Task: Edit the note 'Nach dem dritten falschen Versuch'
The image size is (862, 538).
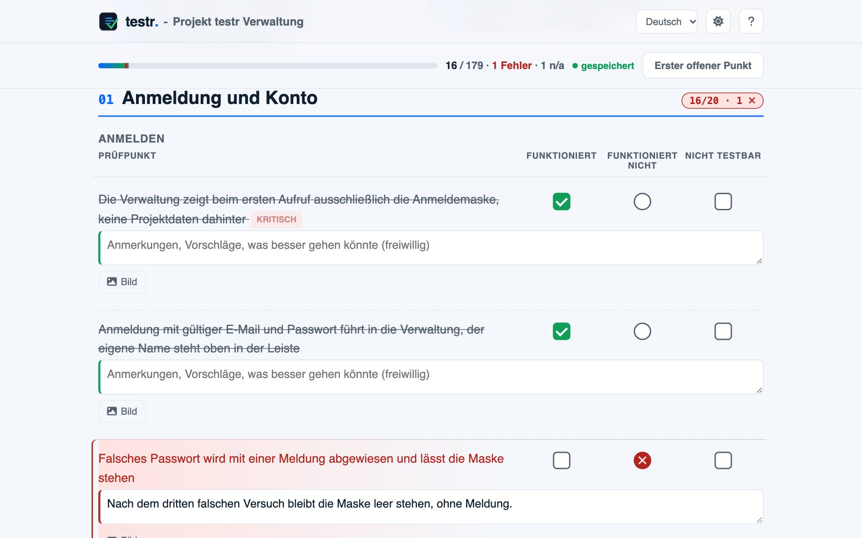Action: 431,507
